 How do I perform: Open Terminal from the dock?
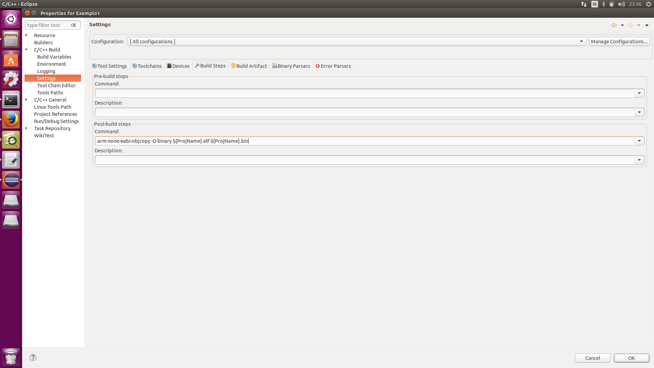point(11,99)
